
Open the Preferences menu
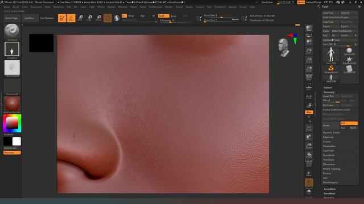(x=155, y=7)
